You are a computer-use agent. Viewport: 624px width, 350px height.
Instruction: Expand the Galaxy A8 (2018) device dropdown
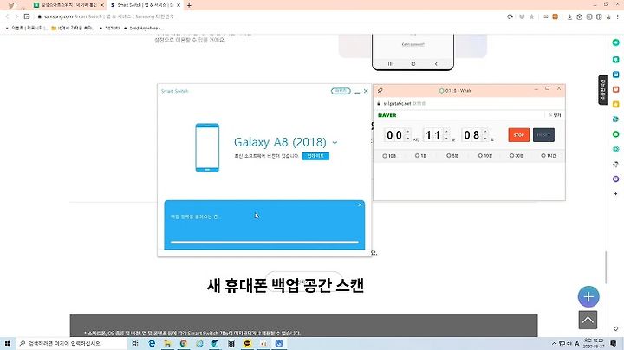[x=335, y=142]
